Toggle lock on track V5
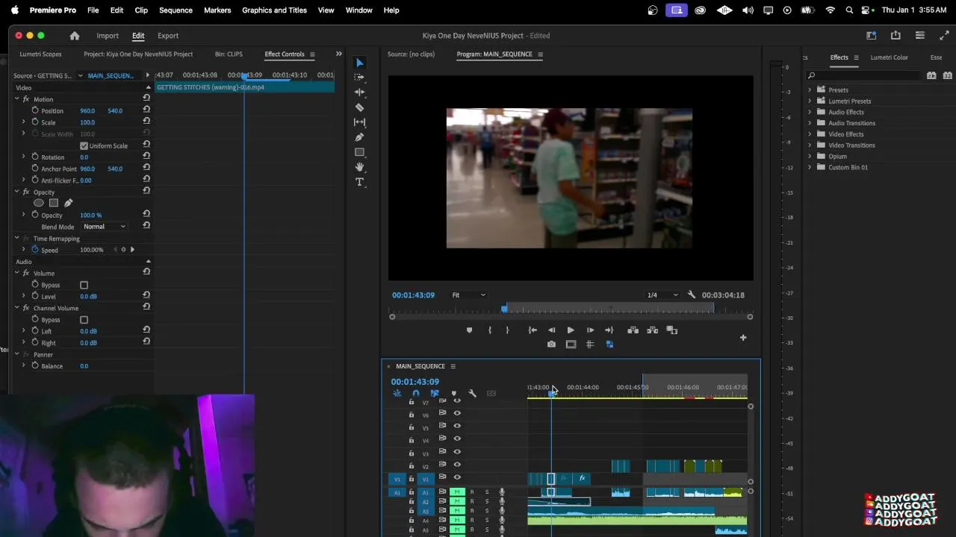The height and width of the screenshot is (537, 956). point(411,427)
